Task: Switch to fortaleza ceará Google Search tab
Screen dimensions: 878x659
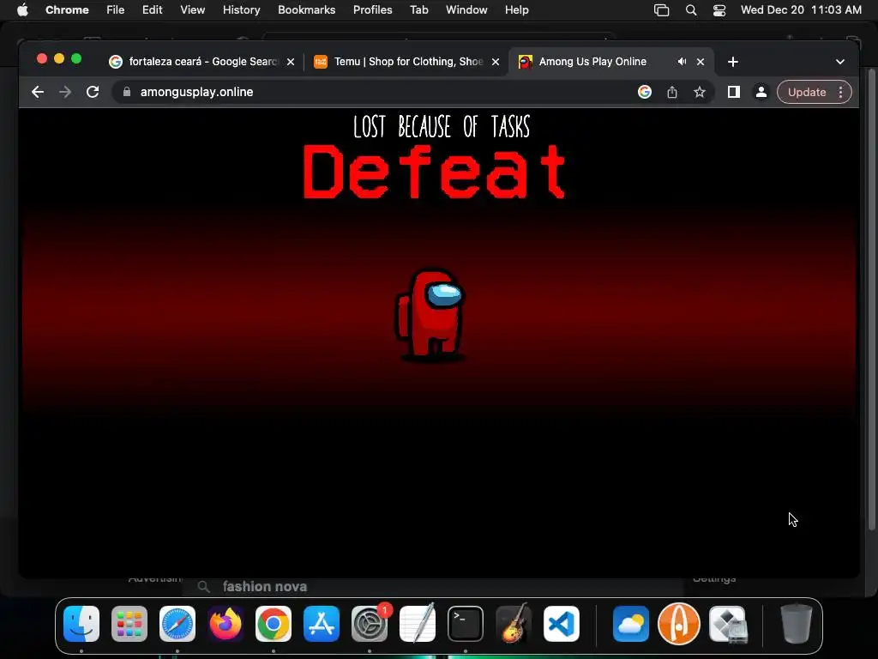Action: [201, 62]
